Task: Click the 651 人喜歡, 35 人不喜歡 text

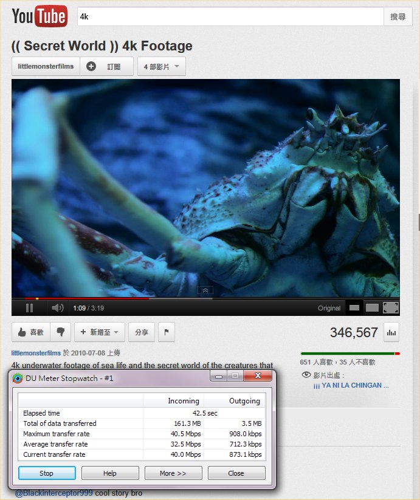Action: point(337,362)
